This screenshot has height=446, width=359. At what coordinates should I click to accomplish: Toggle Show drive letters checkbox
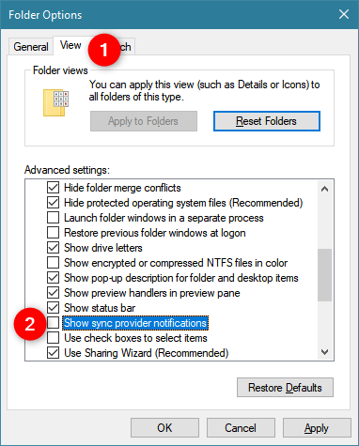[x=53, y=248]
